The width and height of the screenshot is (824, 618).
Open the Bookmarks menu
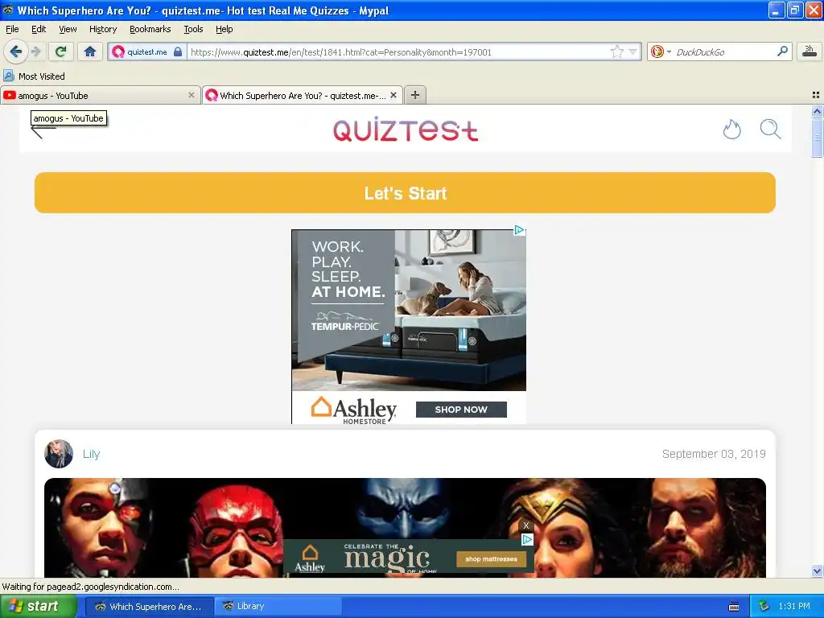coord(150,29)
